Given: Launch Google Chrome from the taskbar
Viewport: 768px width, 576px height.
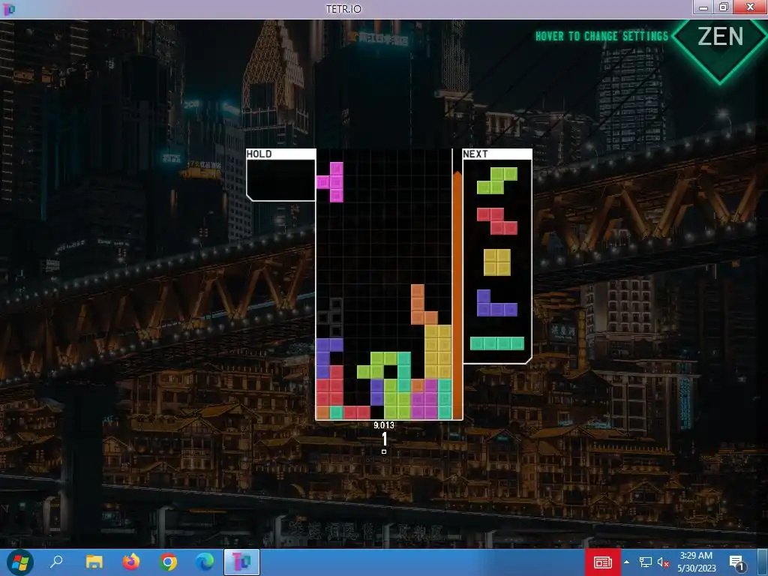Looking at the screenshot, I should click(168, 562).
